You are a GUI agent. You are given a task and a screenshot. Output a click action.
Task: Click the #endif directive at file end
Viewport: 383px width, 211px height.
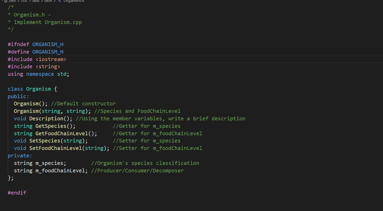pos(17,192)
